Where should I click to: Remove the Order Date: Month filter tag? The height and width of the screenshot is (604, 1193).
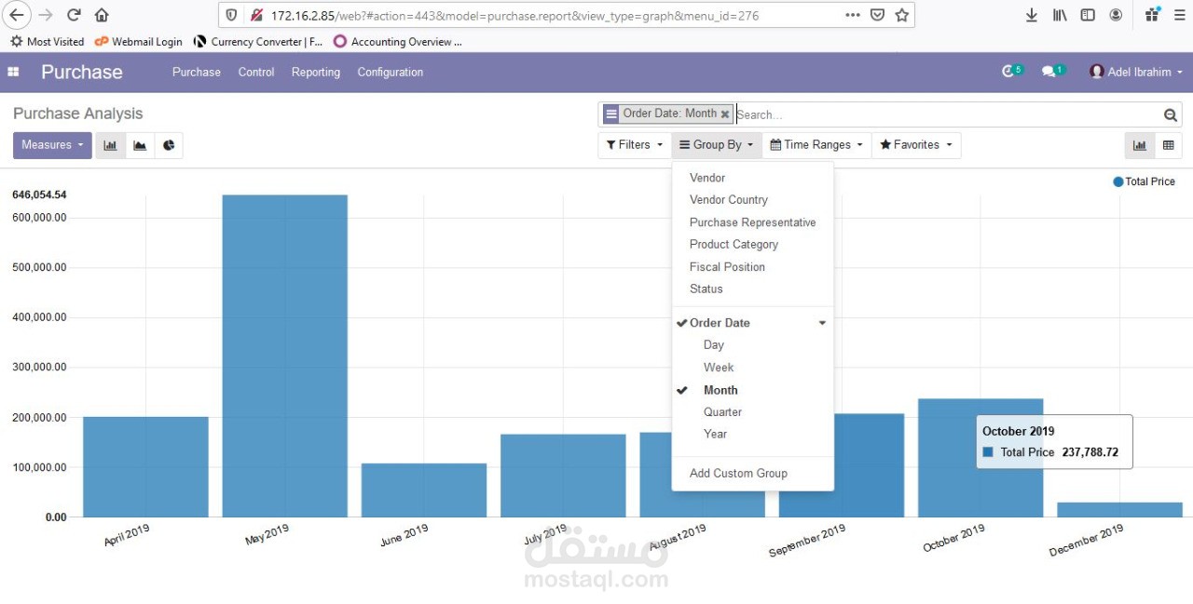(x=725, y=114)
